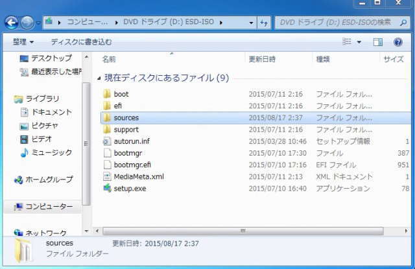The image size is (415, 269).
Task: Click the boot folder name
Action: click(x=121, y=94)
